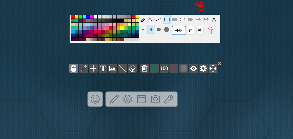Click the camera screenshot icon
Viewport: 293px width, 139px height.
coord(155,99)
